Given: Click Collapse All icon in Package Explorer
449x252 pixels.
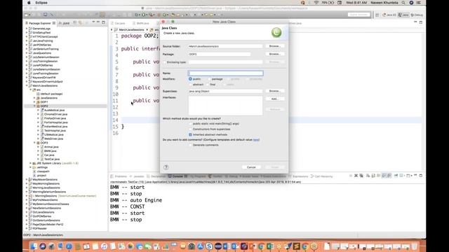Looking at the screenshot, I should (x=75, y=22).
